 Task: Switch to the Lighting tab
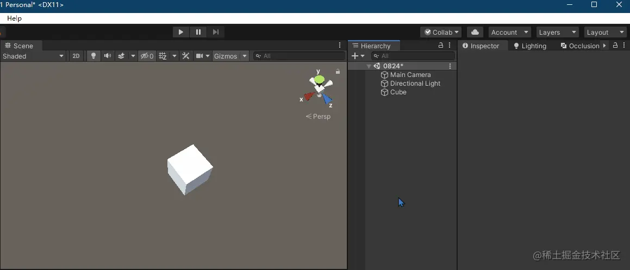click(530, 46)
